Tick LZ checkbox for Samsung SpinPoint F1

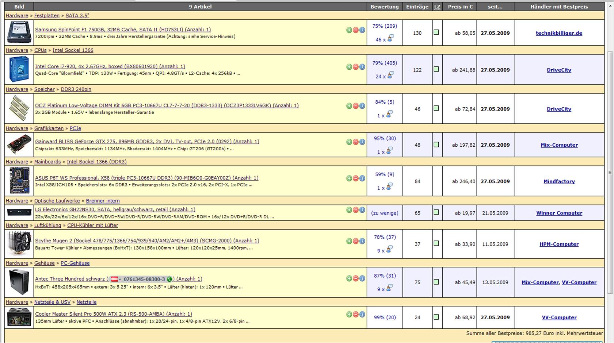(436, 32)
